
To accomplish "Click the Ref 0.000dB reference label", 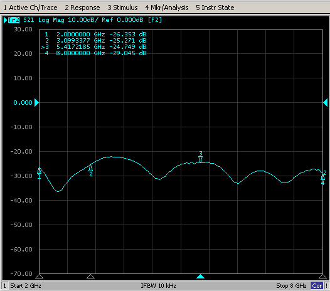I will click(x=122, y=20).
